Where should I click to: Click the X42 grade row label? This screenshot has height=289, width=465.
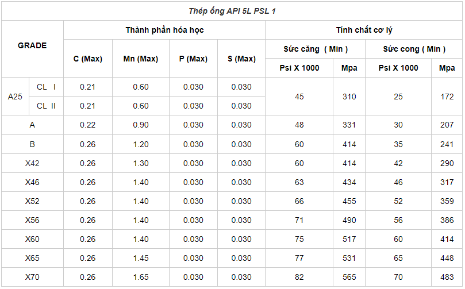tap(32, 163)
